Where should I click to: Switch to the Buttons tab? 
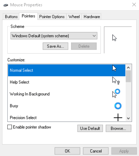(x=11, y=17)
